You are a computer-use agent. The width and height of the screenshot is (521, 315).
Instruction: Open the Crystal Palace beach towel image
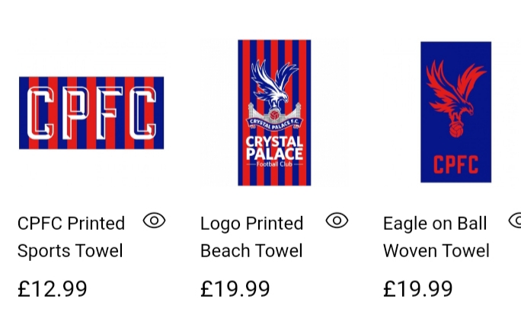[x=274, y=113]
